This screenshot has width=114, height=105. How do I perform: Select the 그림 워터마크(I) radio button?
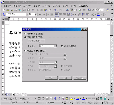click(x=25, y=37)
